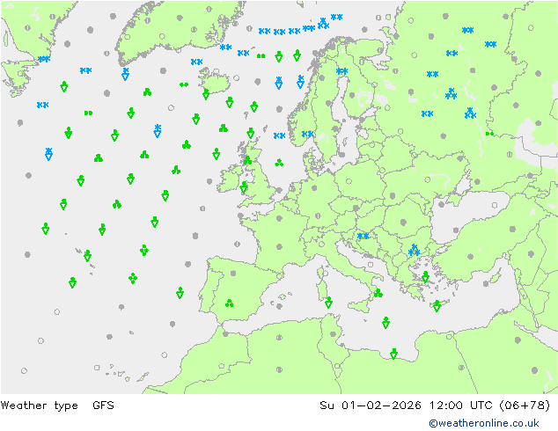Click the shower symbol in the North Sea

click(279, 163)
